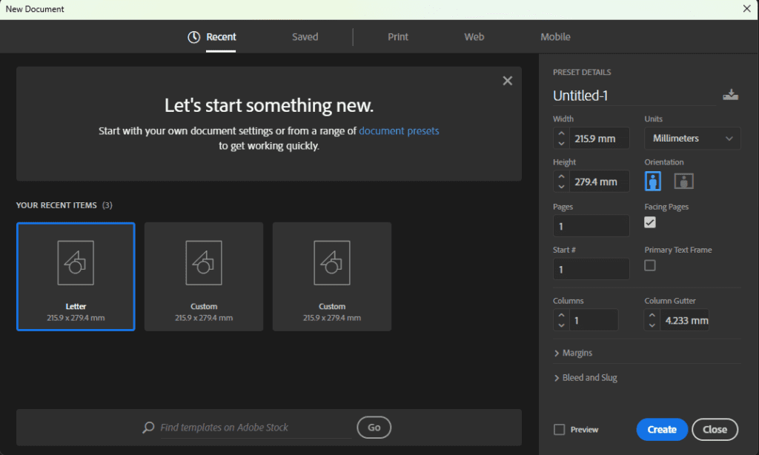
Task: Select landscape orientation icon
Action: click(x=683, y=181)
